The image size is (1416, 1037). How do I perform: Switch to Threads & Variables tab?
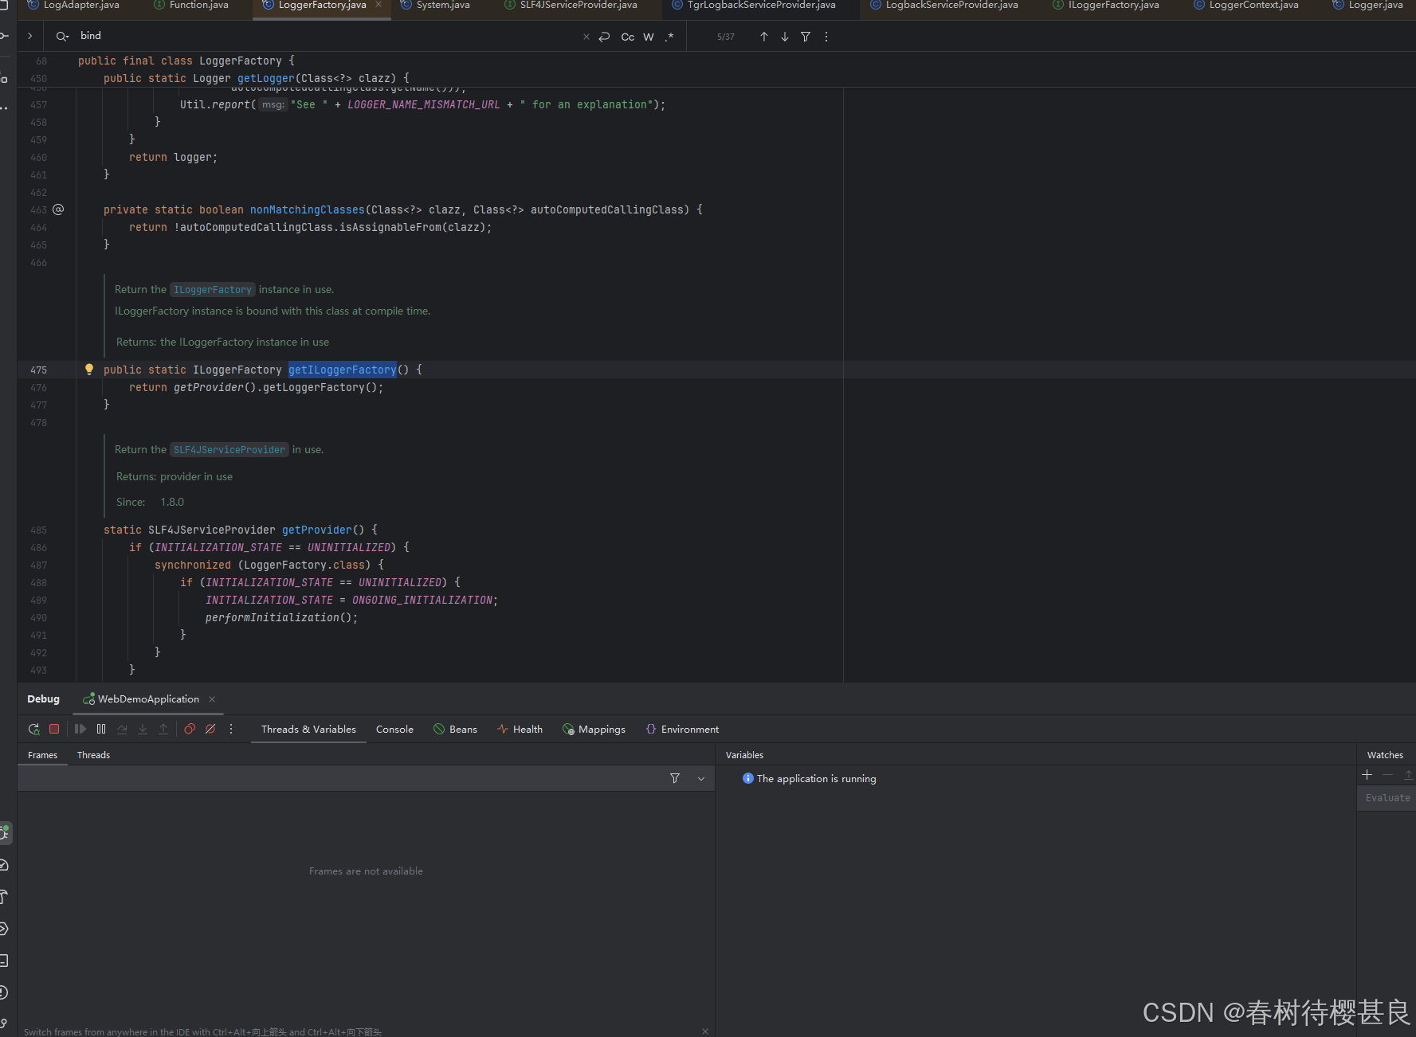click(308, 730)
